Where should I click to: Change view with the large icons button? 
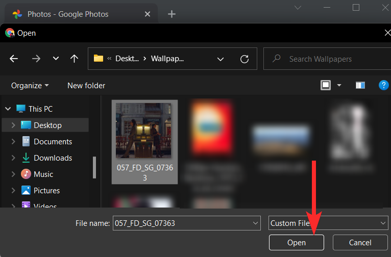(x=326, y=85)
